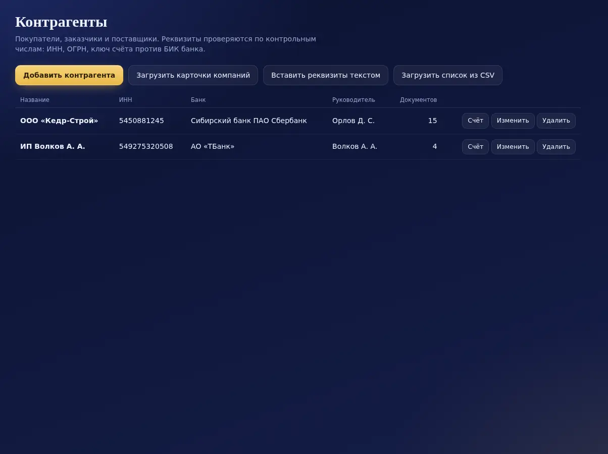Click the ИНН value 549275320508
Screen dimensions: 608x454
pos(146,146)
